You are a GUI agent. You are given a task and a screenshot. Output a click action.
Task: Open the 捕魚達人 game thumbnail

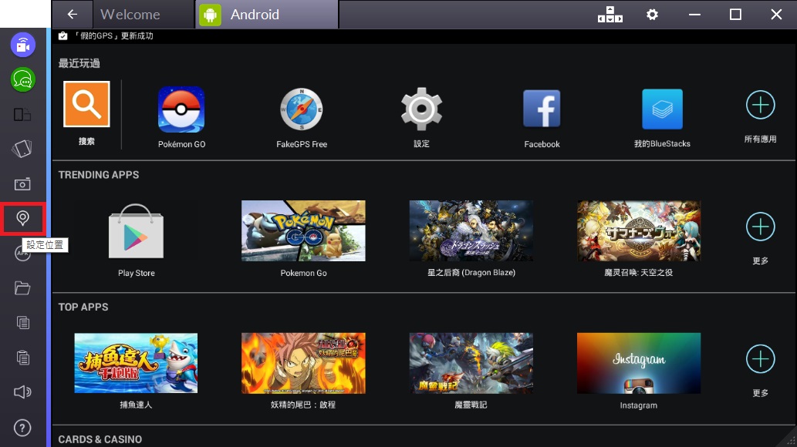point(136,363)
